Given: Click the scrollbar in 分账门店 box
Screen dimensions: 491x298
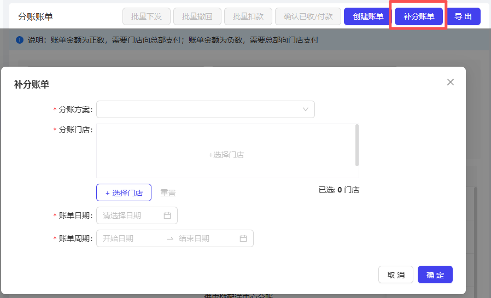Looking at the screenshot, I should (357, 145).
